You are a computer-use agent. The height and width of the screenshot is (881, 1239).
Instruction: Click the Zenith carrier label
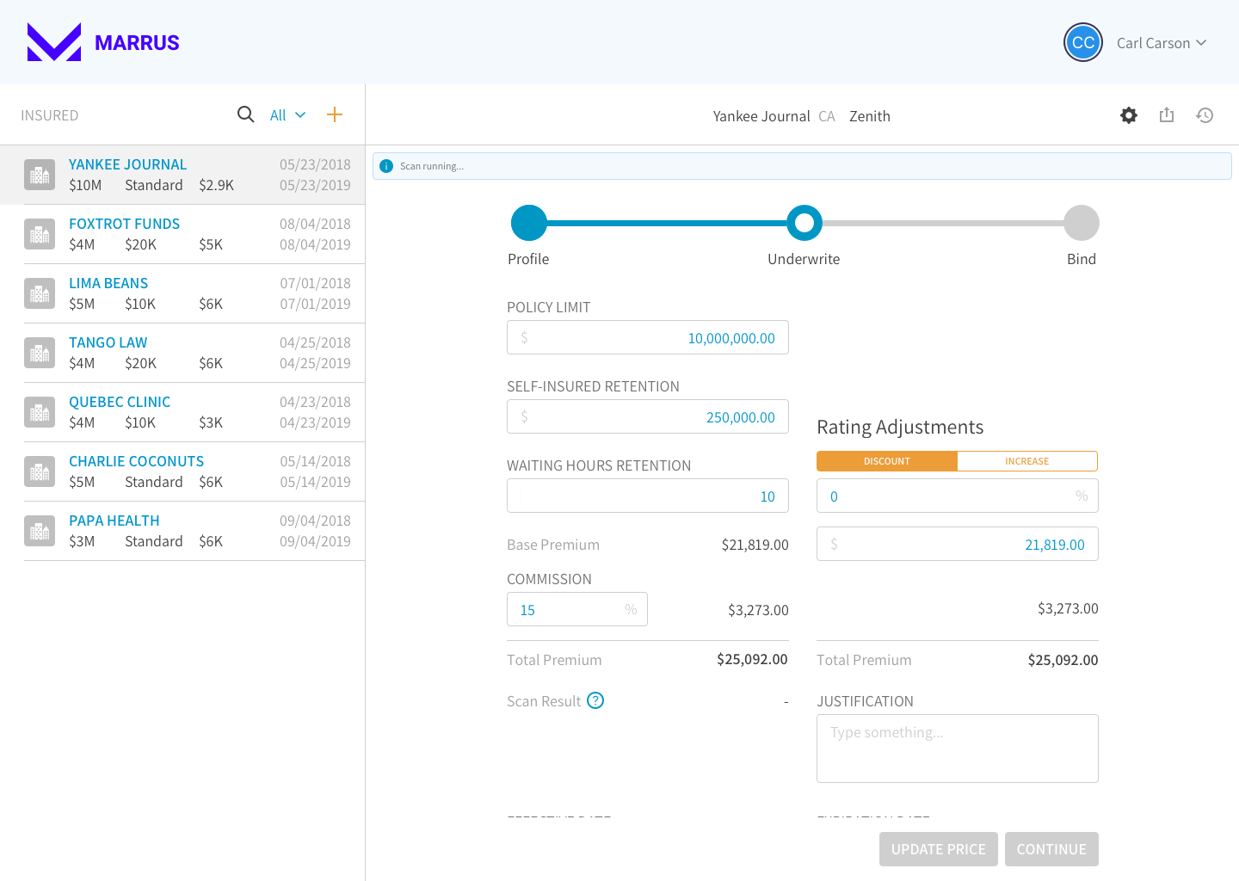pos(870,116)
